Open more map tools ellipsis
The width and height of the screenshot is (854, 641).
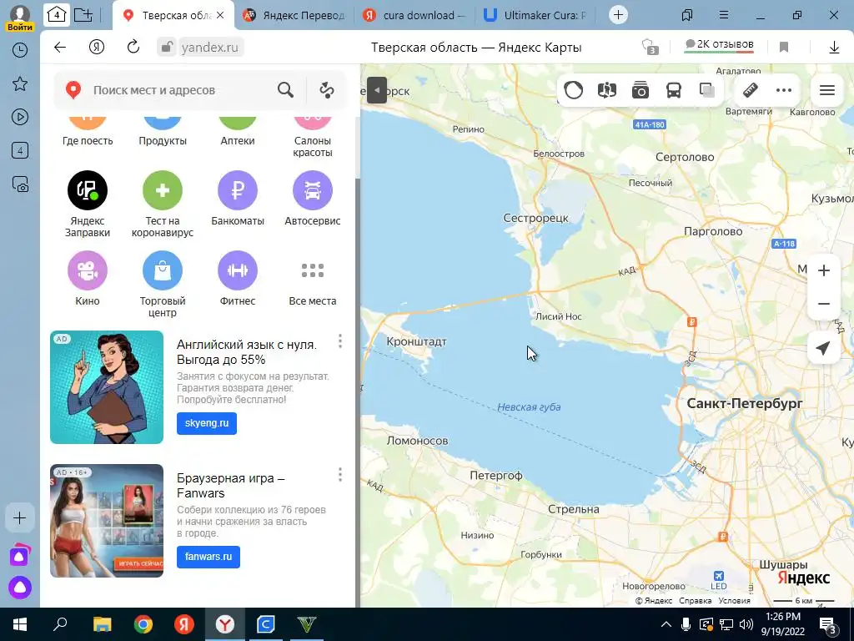pos(784,90)
